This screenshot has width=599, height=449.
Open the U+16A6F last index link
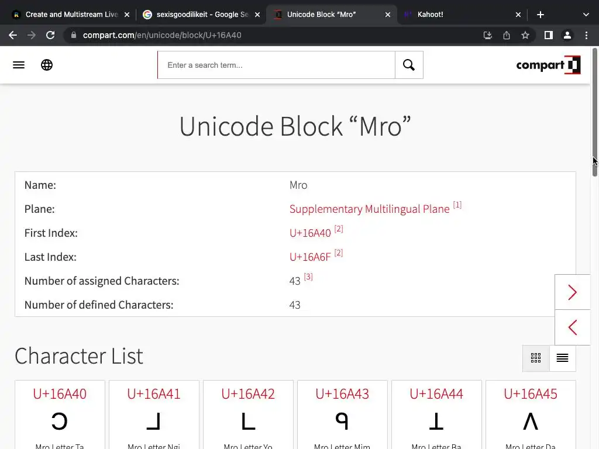tap(310, 257)
